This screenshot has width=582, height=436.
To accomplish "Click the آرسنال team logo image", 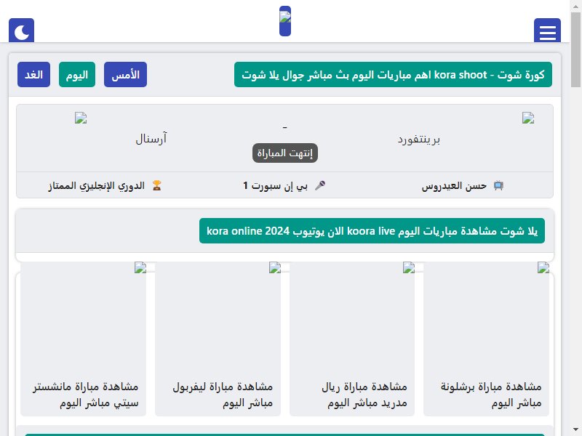I will click(x=81, y=118).
